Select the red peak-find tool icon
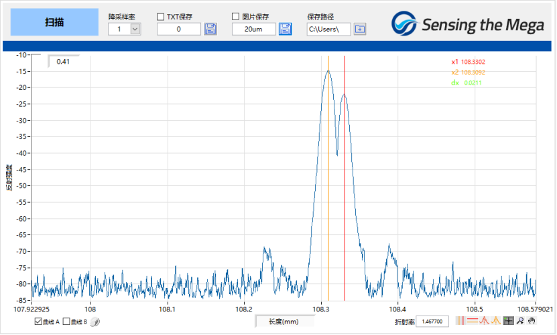Viewport: 557px width, 335px height. 484,321
